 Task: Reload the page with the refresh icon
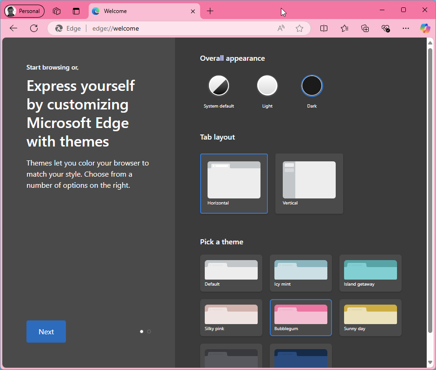tap(33, 28)
